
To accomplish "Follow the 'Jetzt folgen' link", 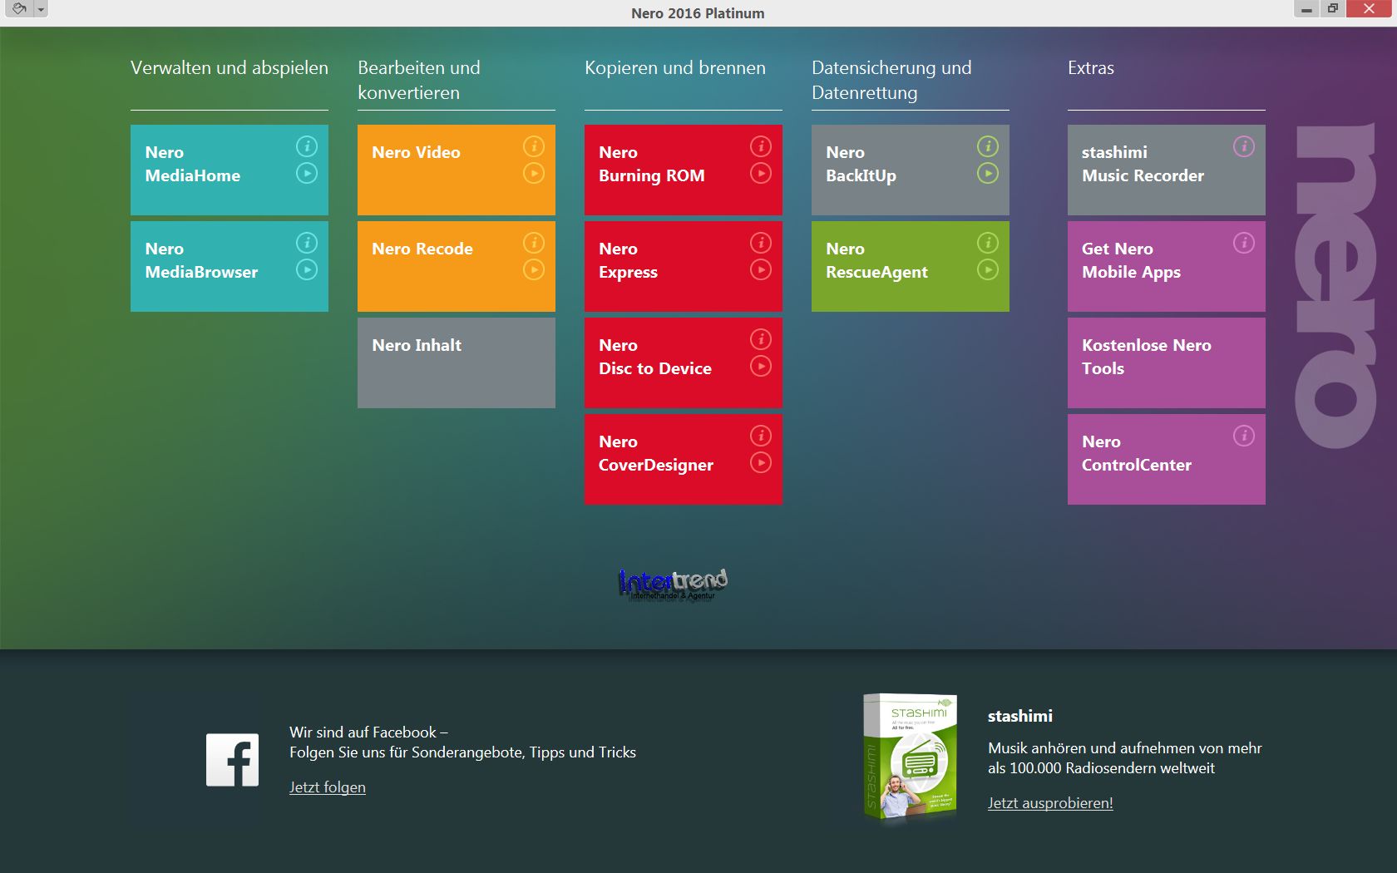I will 328,787.
